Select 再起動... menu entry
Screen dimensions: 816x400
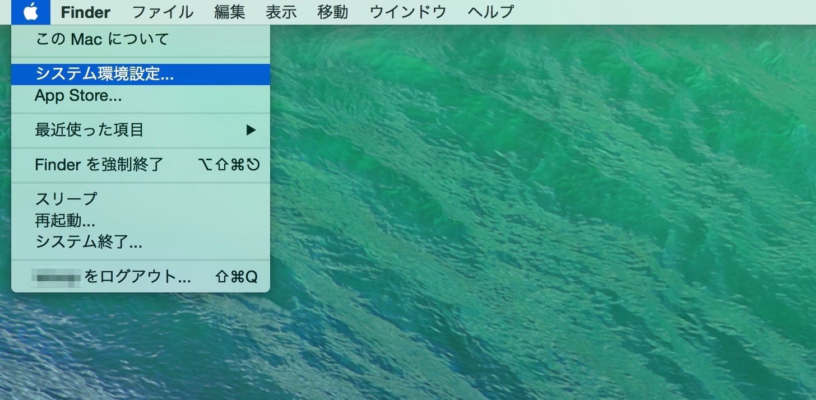[x=141, y=220]
